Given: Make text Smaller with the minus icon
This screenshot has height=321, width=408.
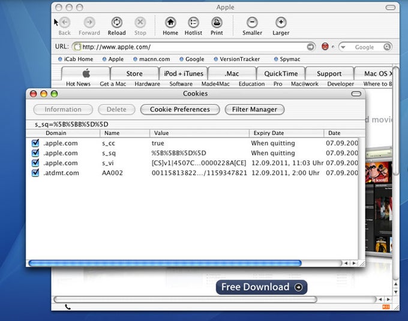Looking at the screenshot, I should (x=252, y=23).
